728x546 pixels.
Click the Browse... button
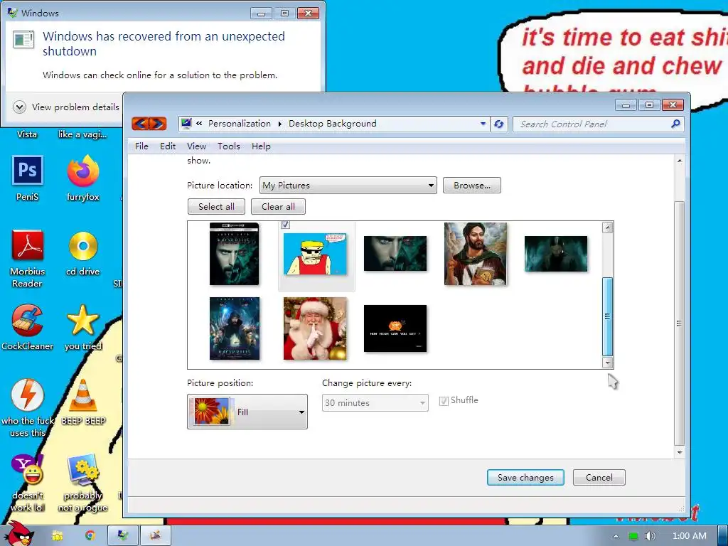coord(472,186)
